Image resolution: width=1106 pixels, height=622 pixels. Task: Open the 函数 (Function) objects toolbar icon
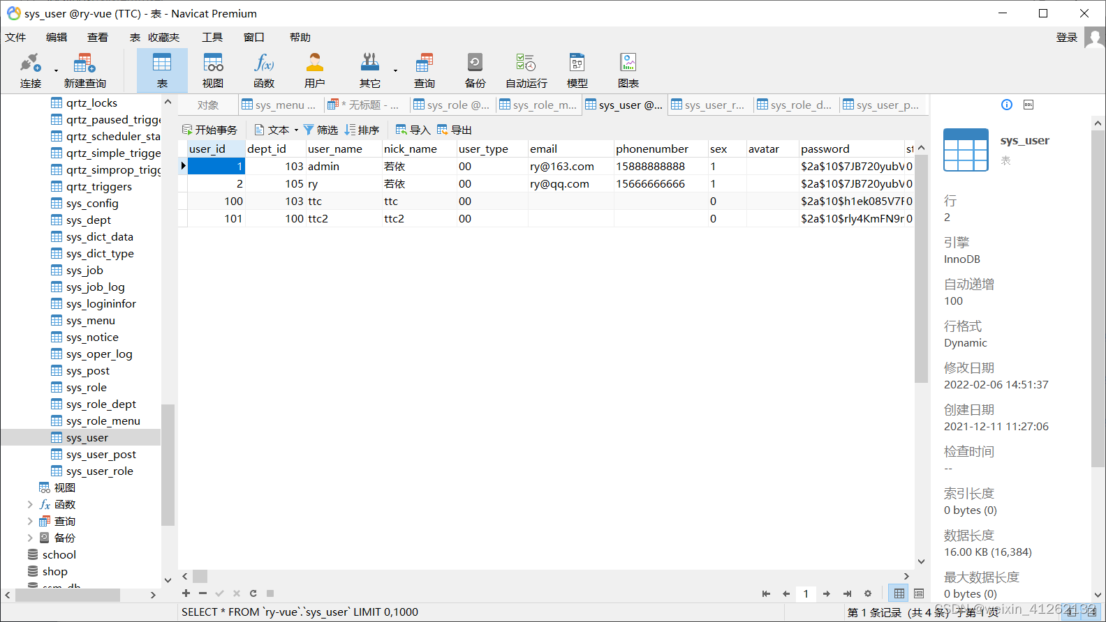[264, 70]
